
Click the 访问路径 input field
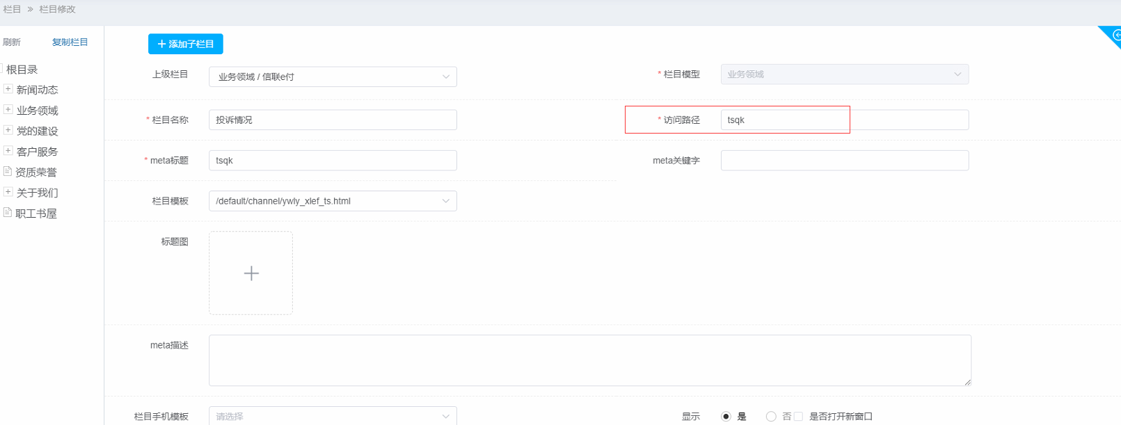point(845,120)
